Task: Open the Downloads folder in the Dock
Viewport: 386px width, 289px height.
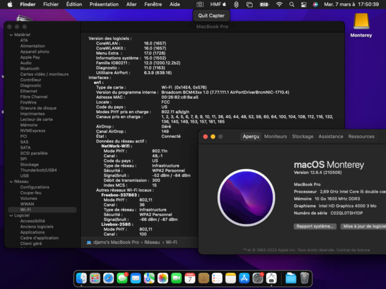Action: point(291,278)
